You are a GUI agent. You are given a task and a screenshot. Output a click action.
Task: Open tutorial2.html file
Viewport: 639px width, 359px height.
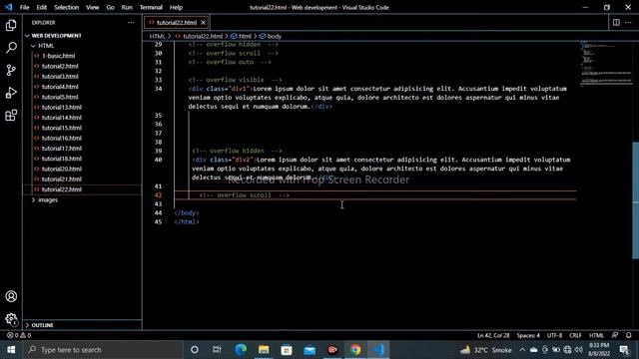coord(60,66)
